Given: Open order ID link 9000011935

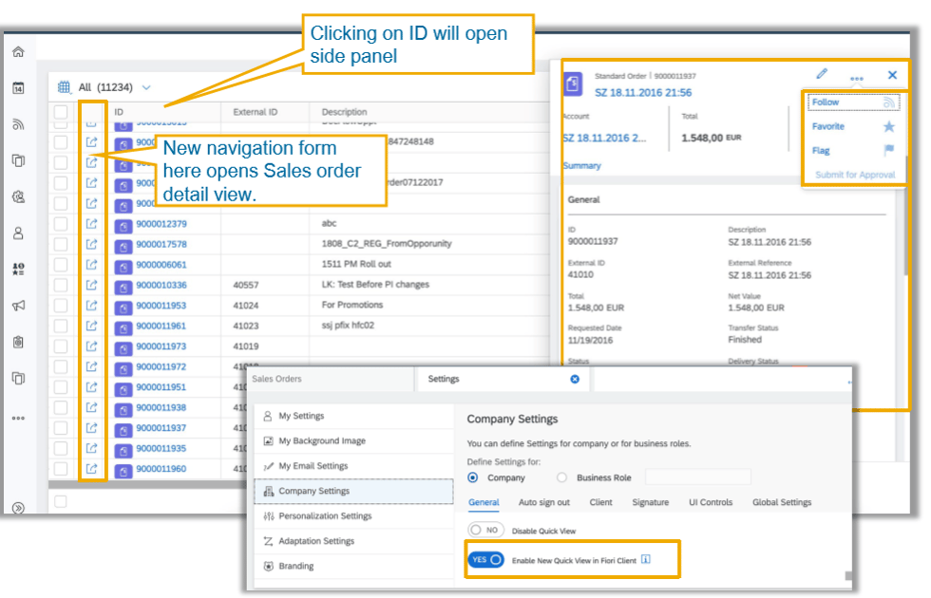Looking at the screenshot, I should (161, 448).
